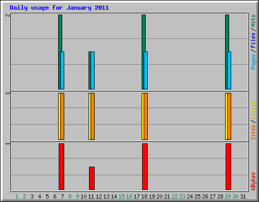Click day "27" on the date axis
The image size is (259, 202).
212,196
